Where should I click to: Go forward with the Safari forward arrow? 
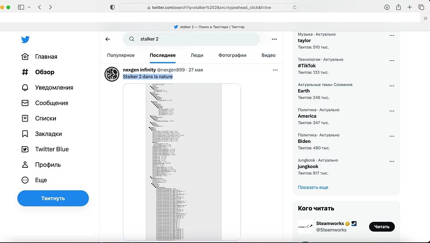click(x=50, y=7)
